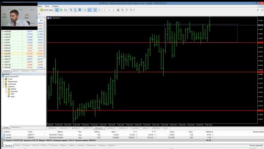Open the Справка menu

(55, 6)
